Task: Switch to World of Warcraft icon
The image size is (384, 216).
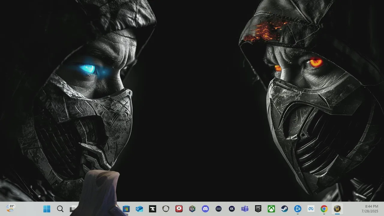Action: click(x=337, y=209)
